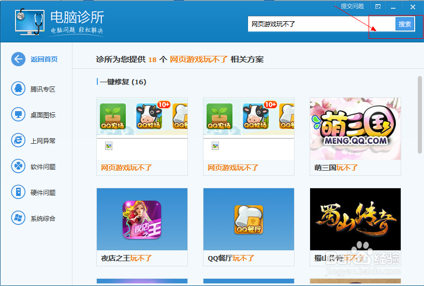Open second 网页游戏玩不了 solution title
424x286 pixels.
click(233, 168)
